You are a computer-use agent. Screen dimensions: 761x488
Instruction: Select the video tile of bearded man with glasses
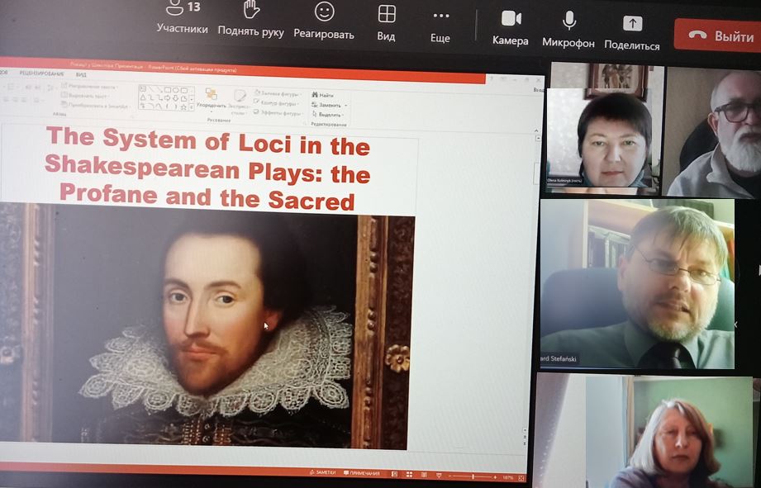[x=713, y=132]
